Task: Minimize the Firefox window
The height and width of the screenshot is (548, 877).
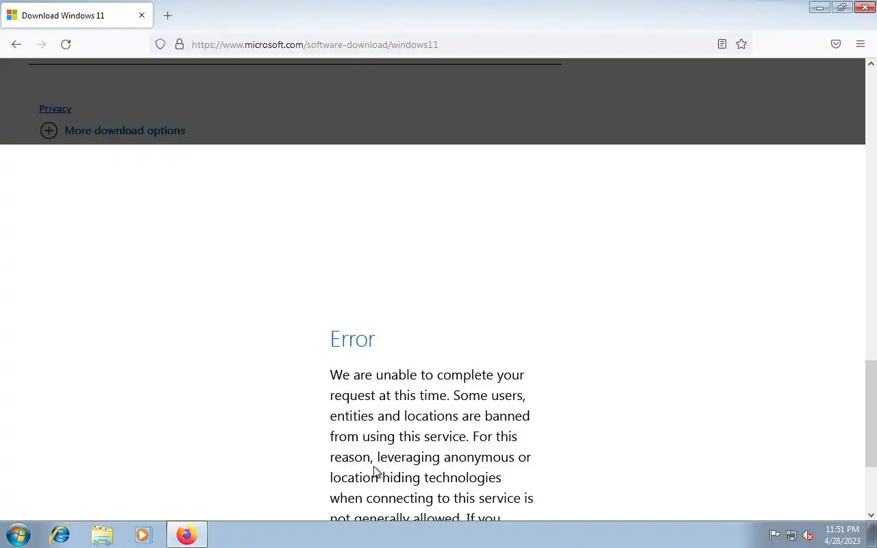Action: [x=819, y=8]
